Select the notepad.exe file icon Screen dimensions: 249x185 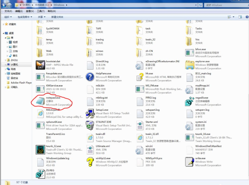coord(40,101)
